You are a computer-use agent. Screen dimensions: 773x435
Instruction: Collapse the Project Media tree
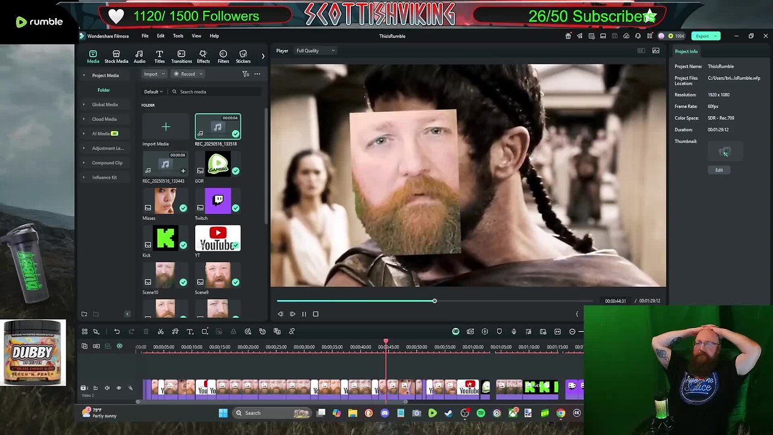tap(84, 76)
